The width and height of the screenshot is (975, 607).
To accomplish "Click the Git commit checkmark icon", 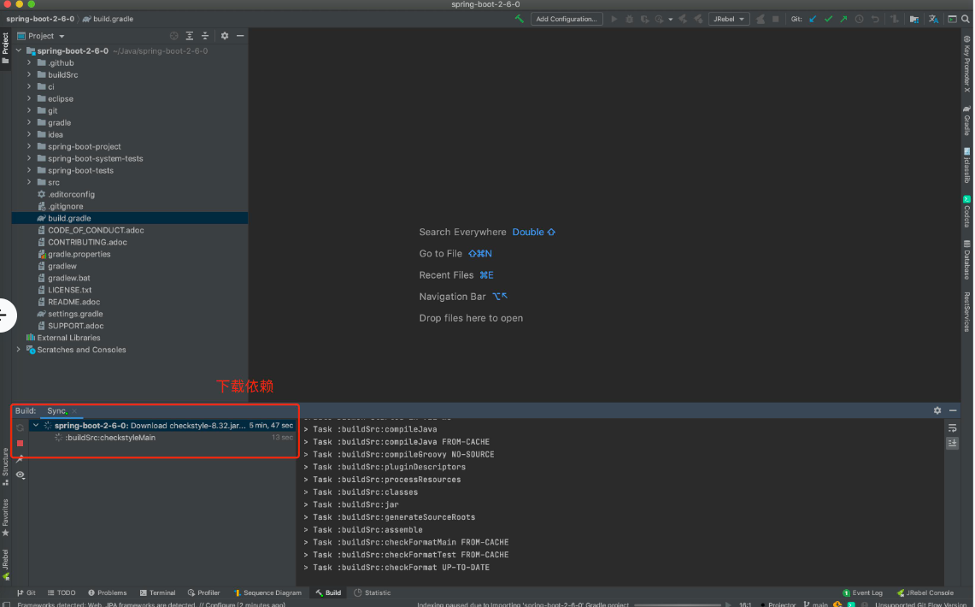I will [x=828, y=20].
